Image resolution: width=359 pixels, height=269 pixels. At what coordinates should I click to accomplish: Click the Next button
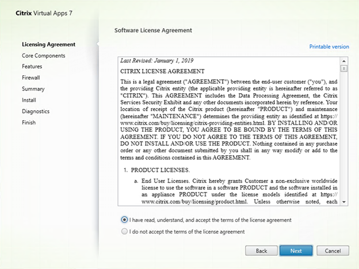click(x=296, y=251)
